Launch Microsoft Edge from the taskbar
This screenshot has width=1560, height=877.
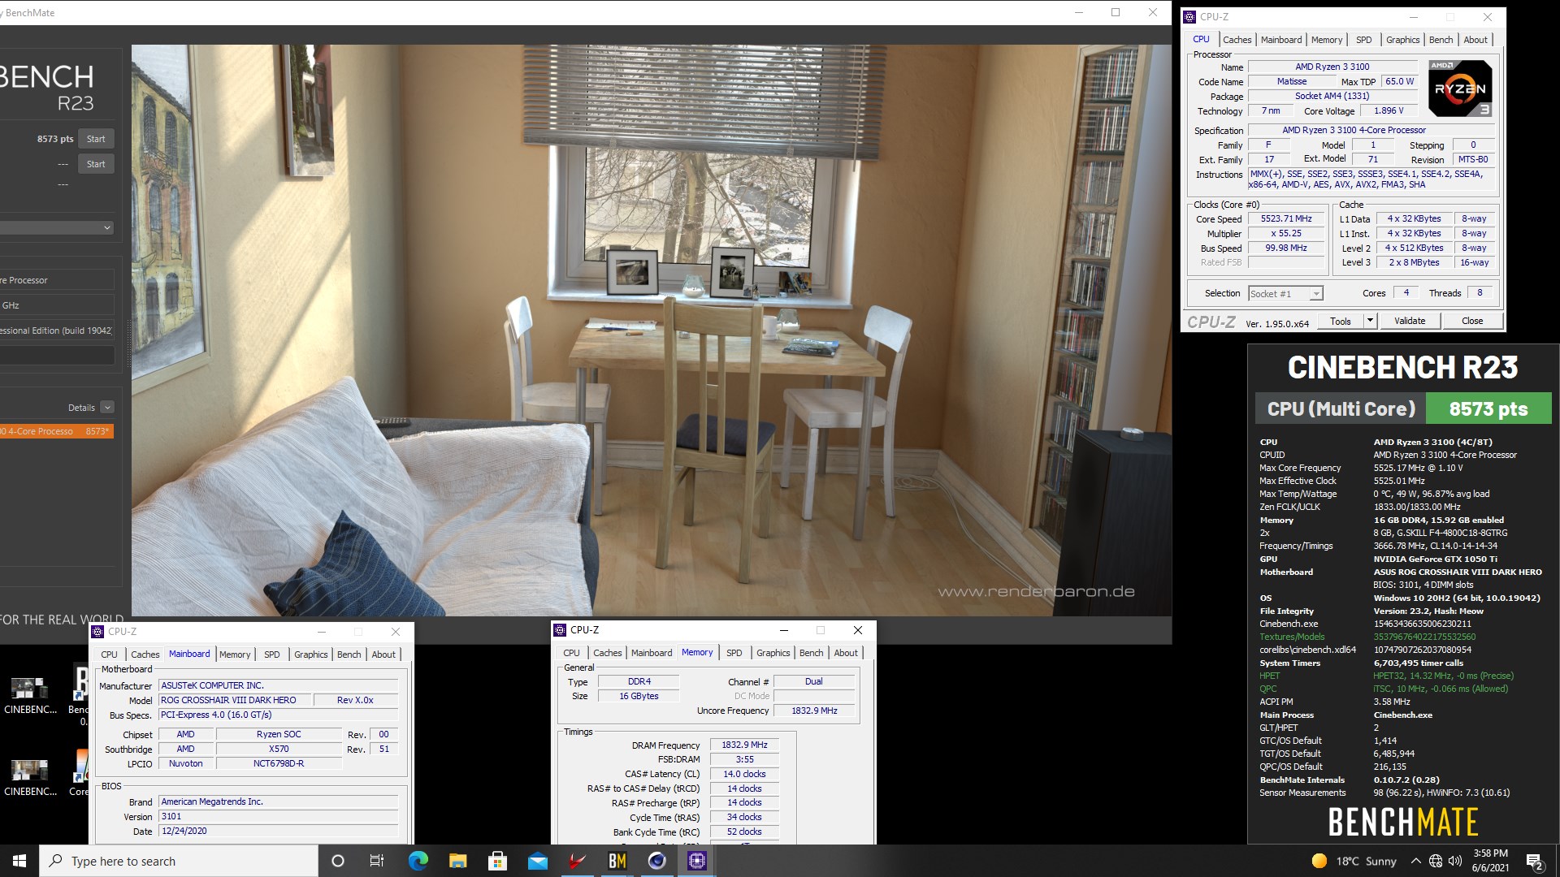coord(418,861)
